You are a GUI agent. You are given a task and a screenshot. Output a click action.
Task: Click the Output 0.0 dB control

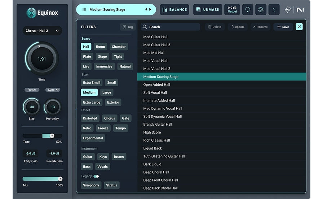tap(232, 9)
